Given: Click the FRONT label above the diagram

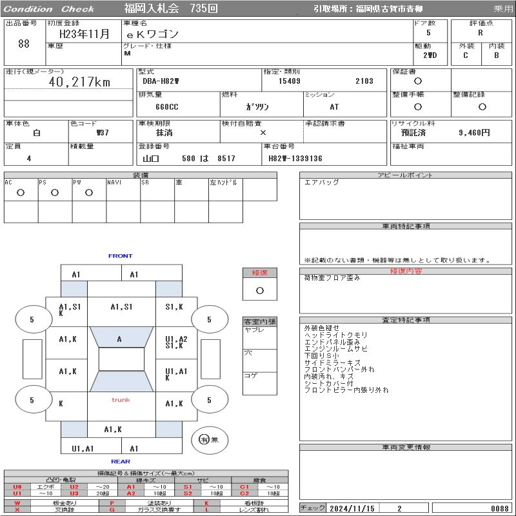Looking at the screenshot, I should (120, 256).
